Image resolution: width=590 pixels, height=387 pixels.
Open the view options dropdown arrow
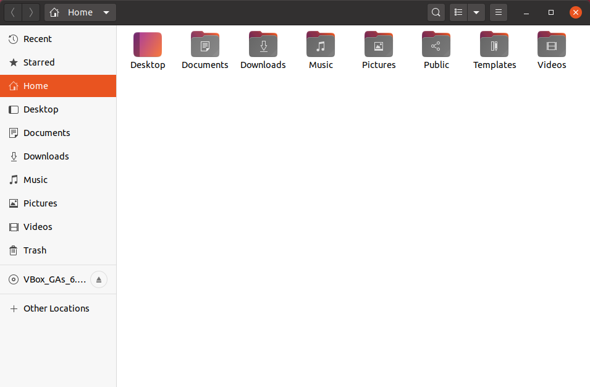(x=476, y=12)
